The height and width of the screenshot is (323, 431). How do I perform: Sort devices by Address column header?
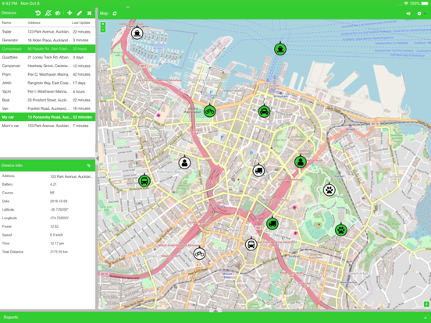coord(34,23)
